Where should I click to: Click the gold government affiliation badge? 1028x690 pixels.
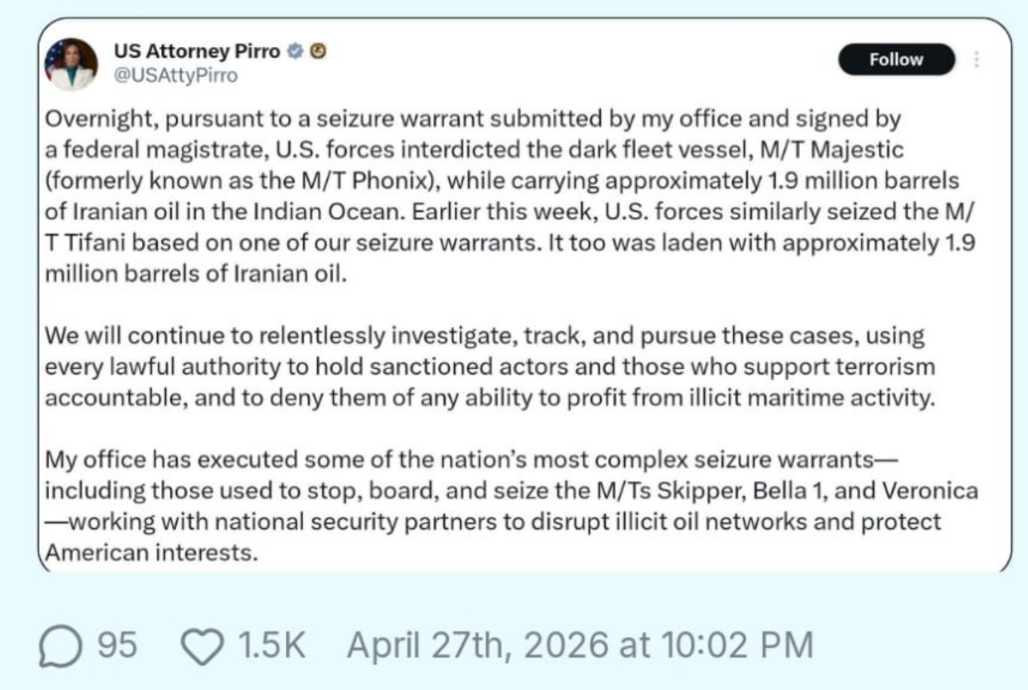click(x=319, y=51)
